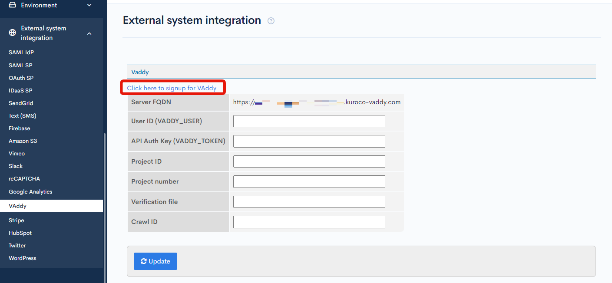Click the sidebar vertical scrollbar

(104, 207)
